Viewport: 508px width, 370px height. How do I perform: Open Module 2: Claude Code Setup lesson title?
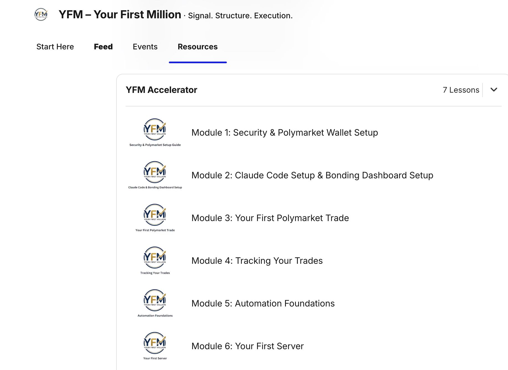tap(312, 175)
